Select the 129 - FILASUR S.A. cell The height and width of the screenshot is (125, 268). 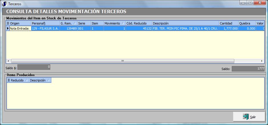pyautogui.click(x=45, y=28)
